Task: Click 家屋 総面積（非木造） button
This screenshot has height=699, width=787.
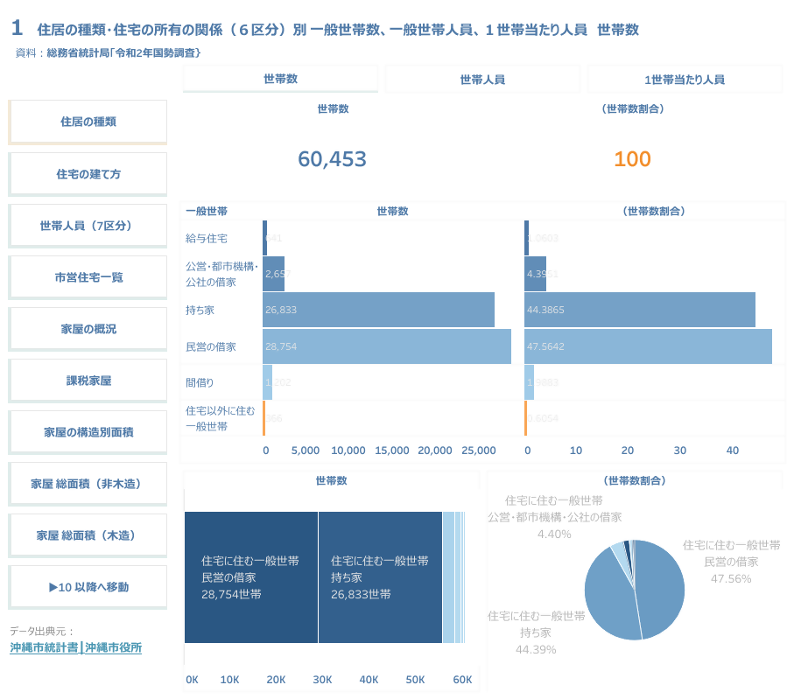Action: (x=88, y=484)
